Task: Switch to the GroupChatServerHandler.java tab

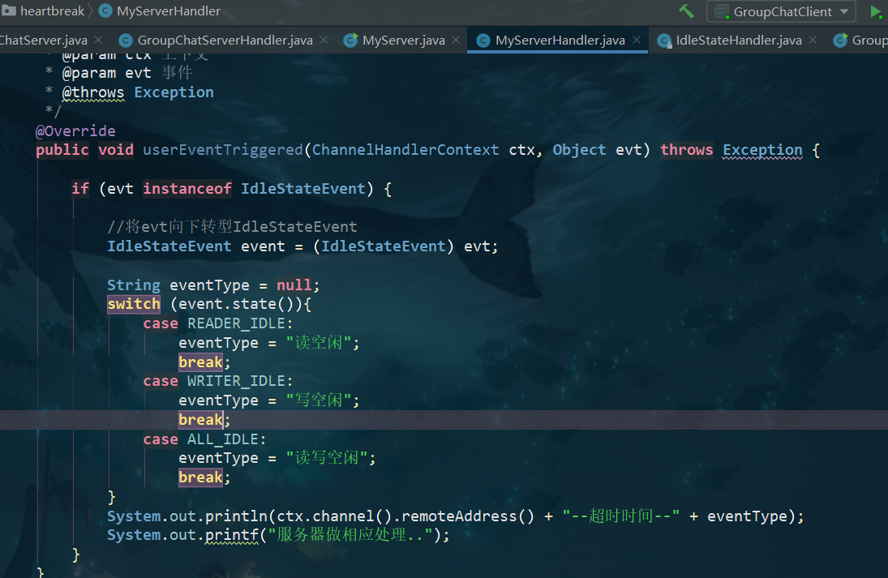Action: pos(225,41)
